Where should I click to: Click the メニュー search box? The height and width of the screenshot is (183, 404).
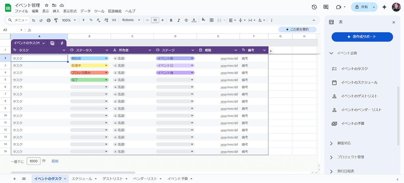click(18, 20)
